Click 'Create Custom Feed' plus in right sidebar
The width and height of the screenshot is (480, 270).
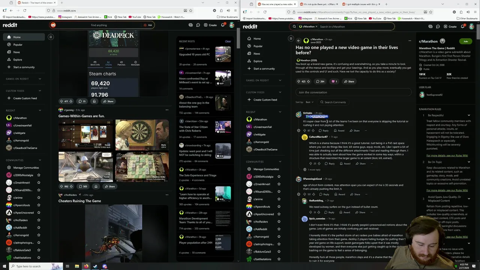[x=249, y=100]
